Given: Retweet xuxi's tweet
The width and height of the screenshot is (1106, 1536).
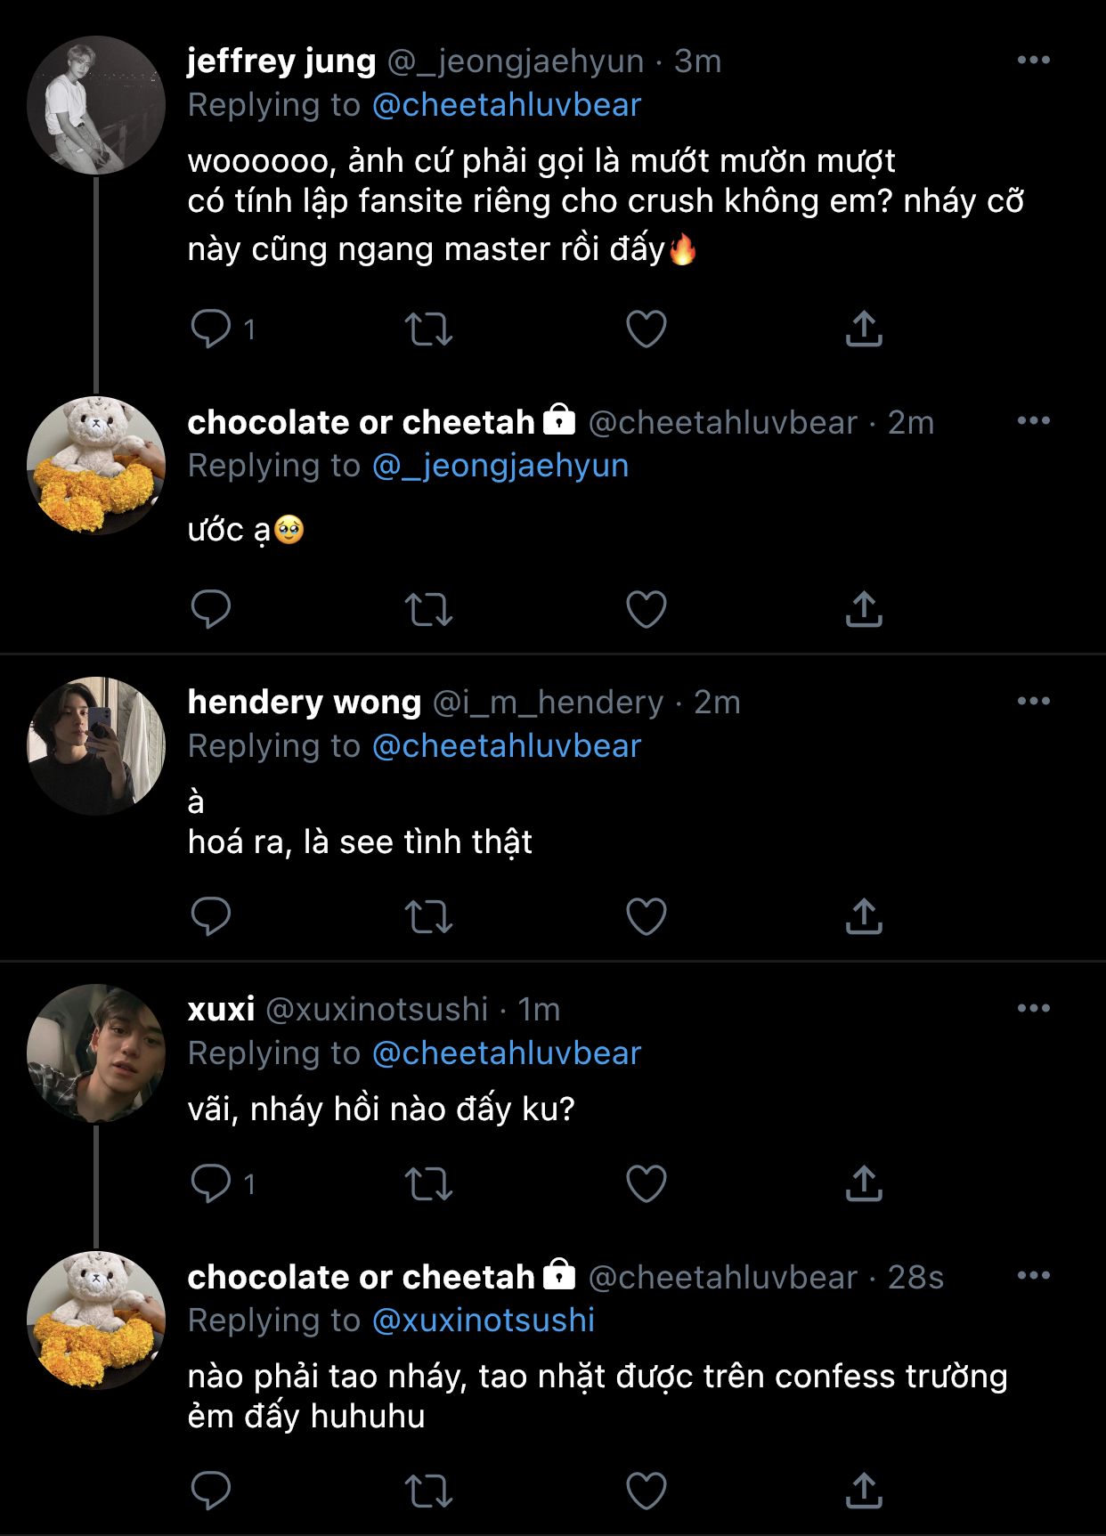Looking at the screenshot, I should tap(429, 1183).
